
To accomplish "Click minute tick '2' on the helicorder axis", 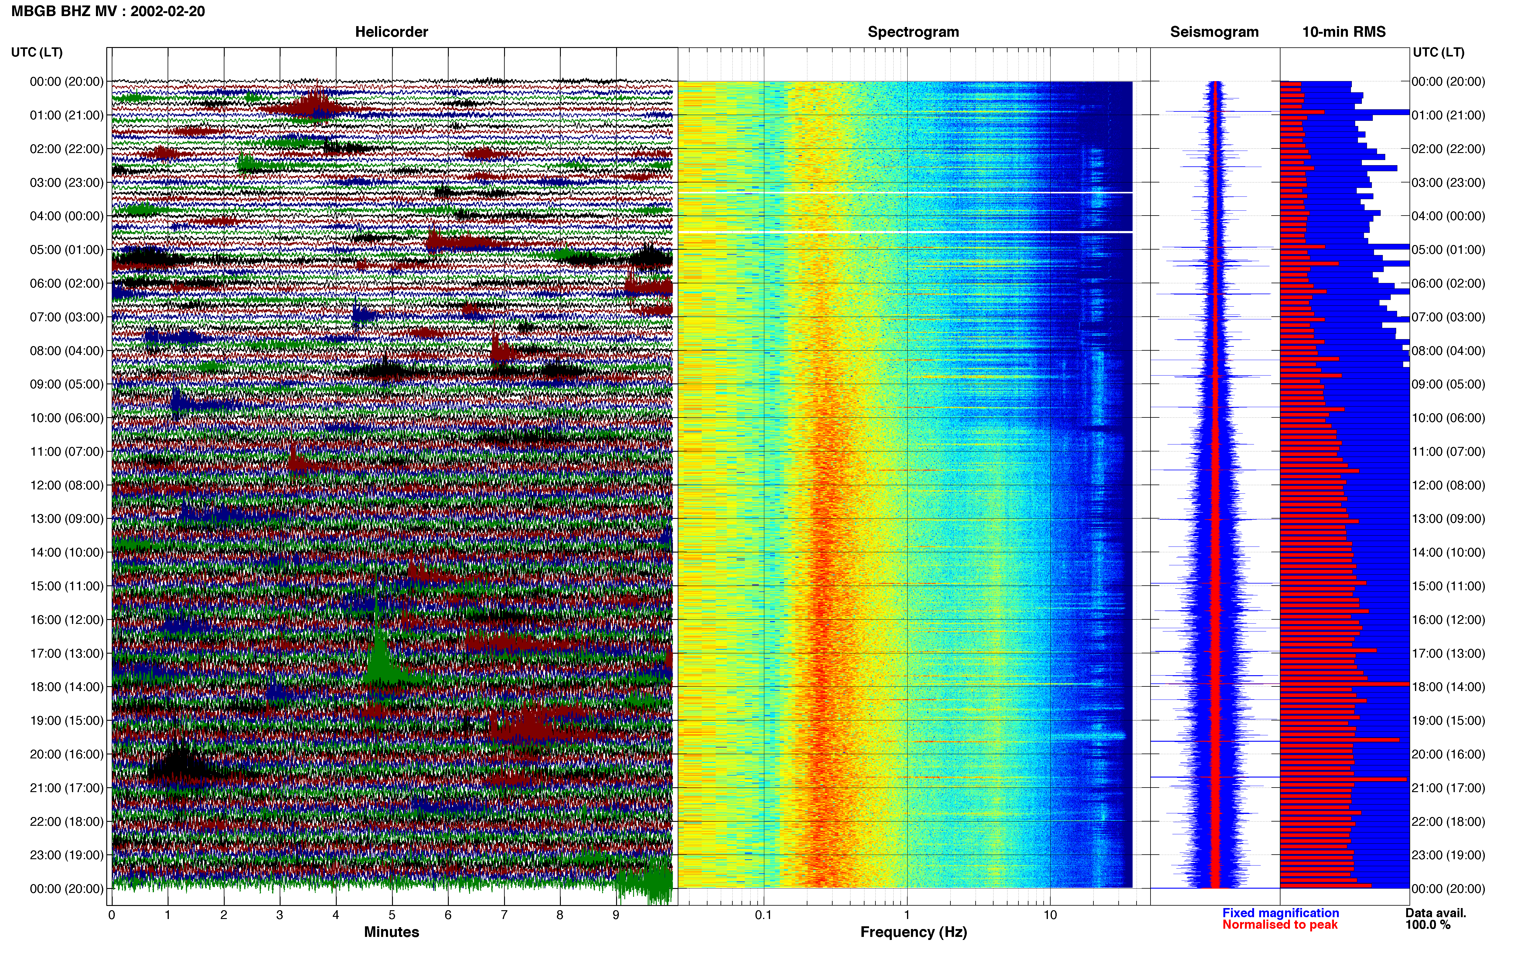I will (x=224, y=914).
